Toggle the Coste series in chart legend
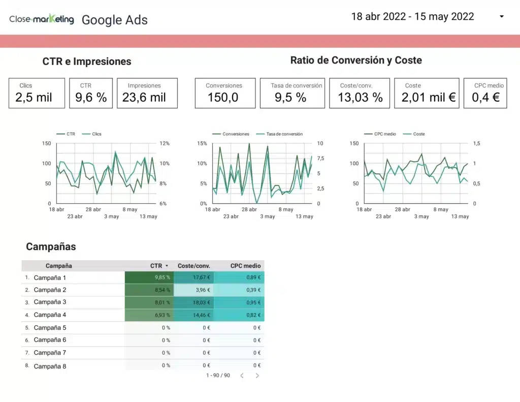The image size is (520, 402). (418, 134)
